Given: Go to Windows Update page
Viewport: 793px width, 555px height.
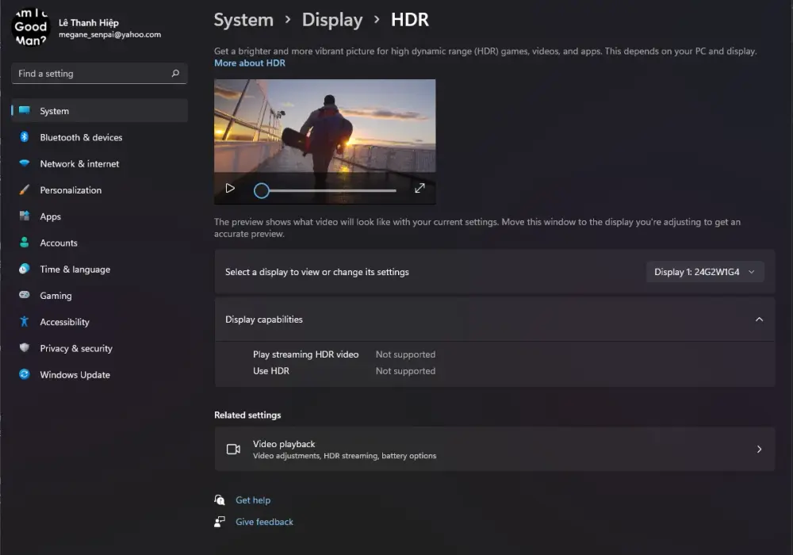Looking at the screenshot, I should pos(99,374).
